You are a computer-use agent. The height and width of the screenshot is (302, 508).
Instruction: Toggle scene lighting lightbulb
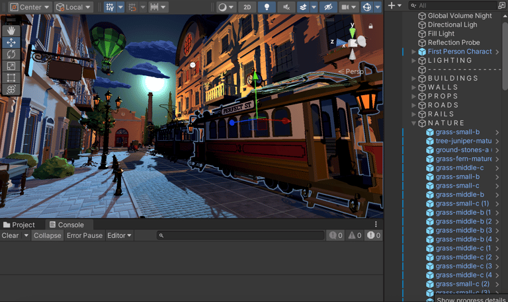pyautogui.click(x=267, y=7)
